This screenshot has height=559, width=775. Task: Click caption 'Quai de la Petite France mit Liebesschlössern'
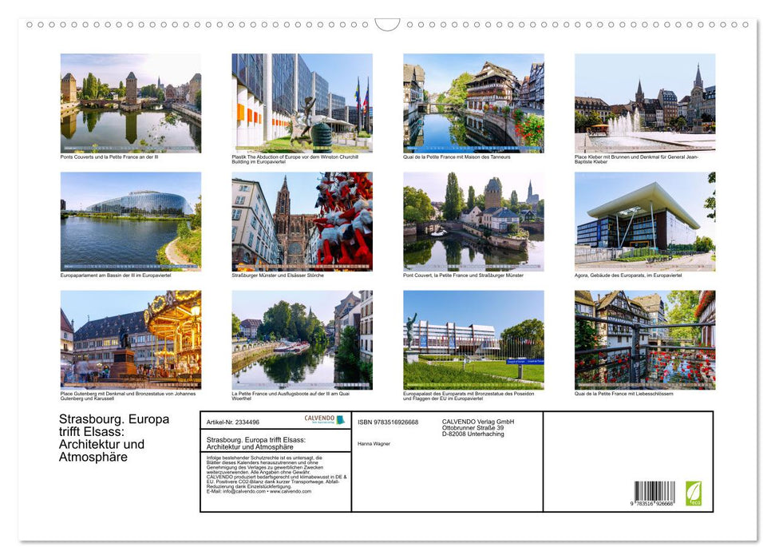[x=624, y=394]
